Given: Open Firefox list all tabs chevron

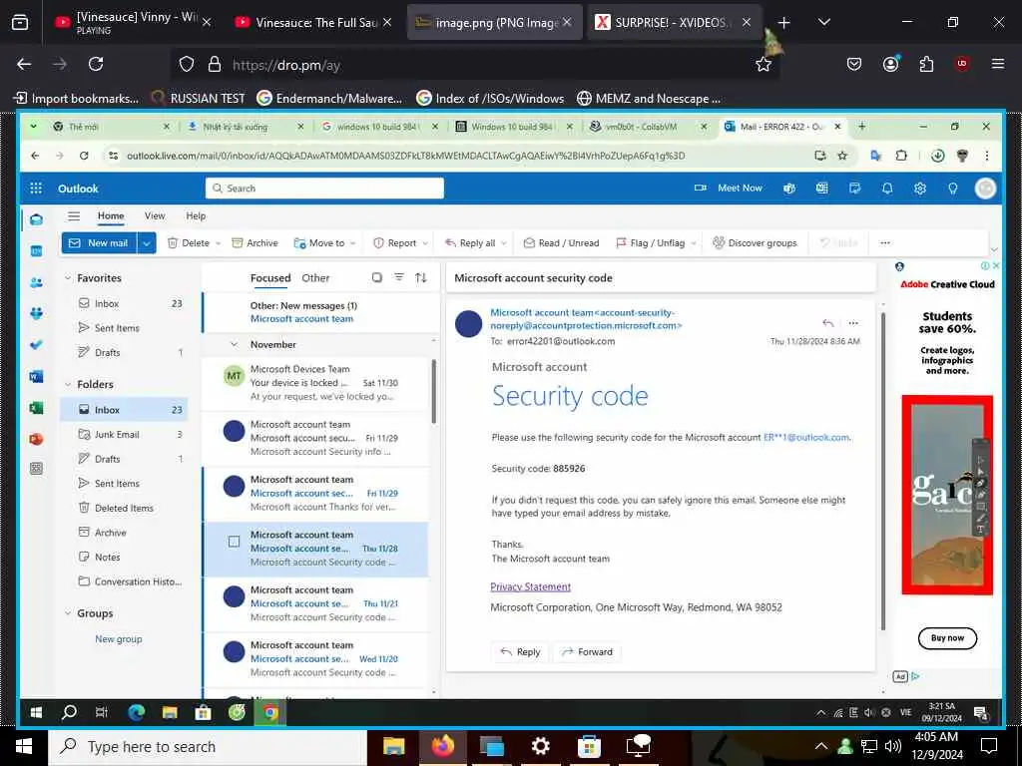Looking at the screenshot, I should (x=823, y=22).
